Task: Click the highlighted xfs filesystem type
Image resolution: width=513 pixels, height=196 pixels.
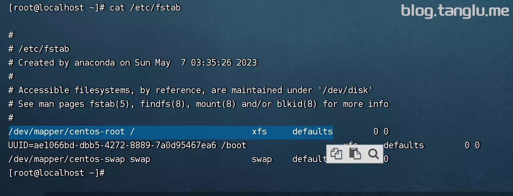Action: 259,132
